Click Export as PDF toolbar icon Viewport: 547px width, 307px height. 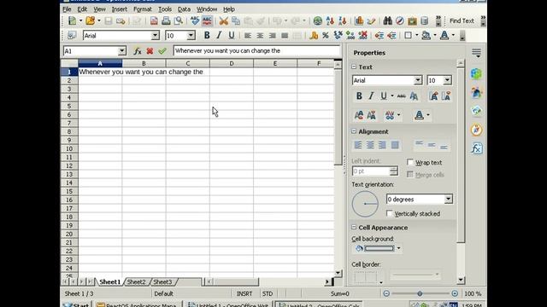154,20
